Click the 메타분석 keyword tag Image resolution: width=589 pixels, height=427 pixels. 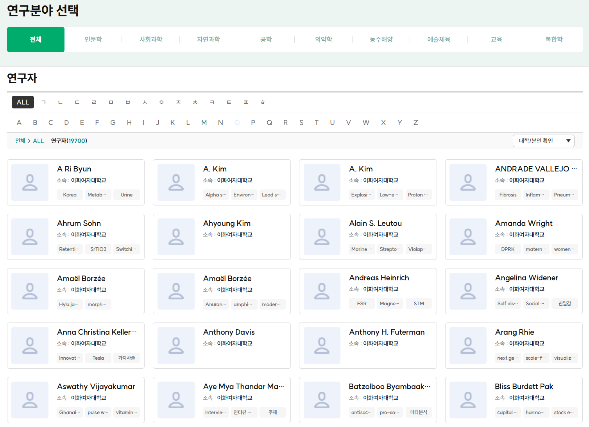418,412
